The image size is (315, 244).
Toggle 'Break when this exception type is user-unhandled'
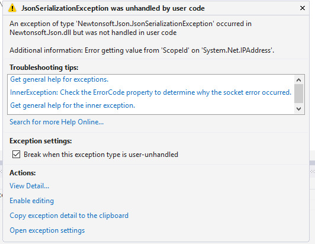pyautogui.click(x=16, y=155)
